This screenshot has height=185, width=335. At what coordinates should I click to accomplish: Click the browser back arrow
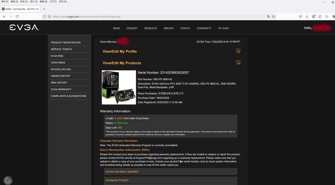pyautogui.click(x=4, y=16)
